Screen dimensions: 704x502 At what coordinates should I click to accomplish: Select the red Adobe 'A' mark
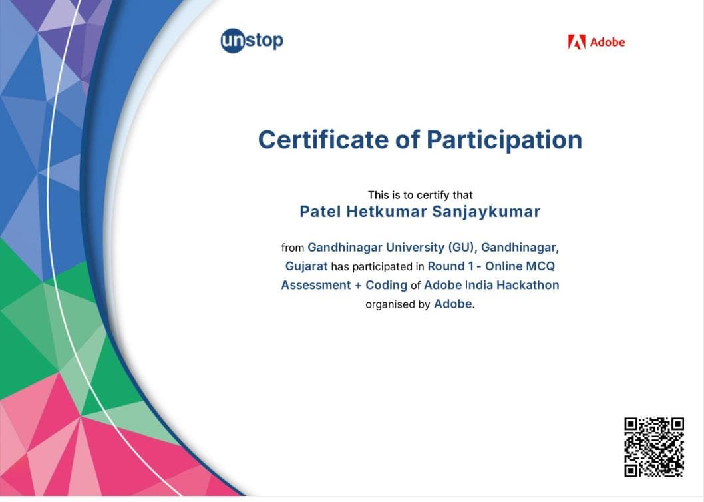pos(576,41)
